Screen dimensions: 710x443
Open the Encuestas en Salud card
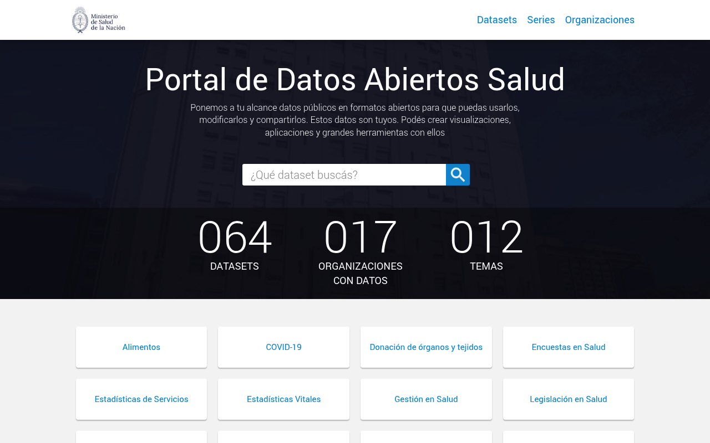tap(569, 347)
